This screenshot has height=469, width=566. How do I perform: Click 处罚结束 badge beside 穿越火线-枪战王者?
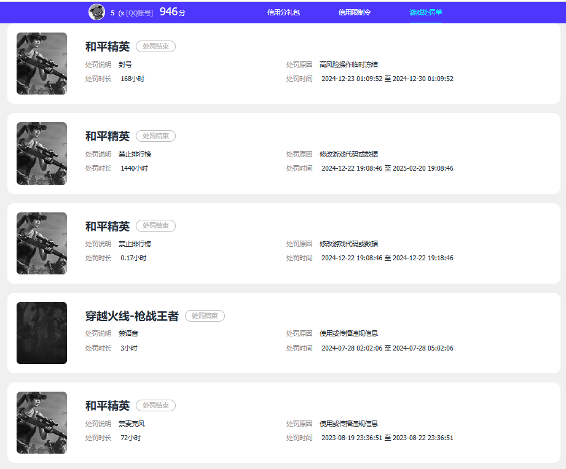pyautogui.click(x=205, y=316)
